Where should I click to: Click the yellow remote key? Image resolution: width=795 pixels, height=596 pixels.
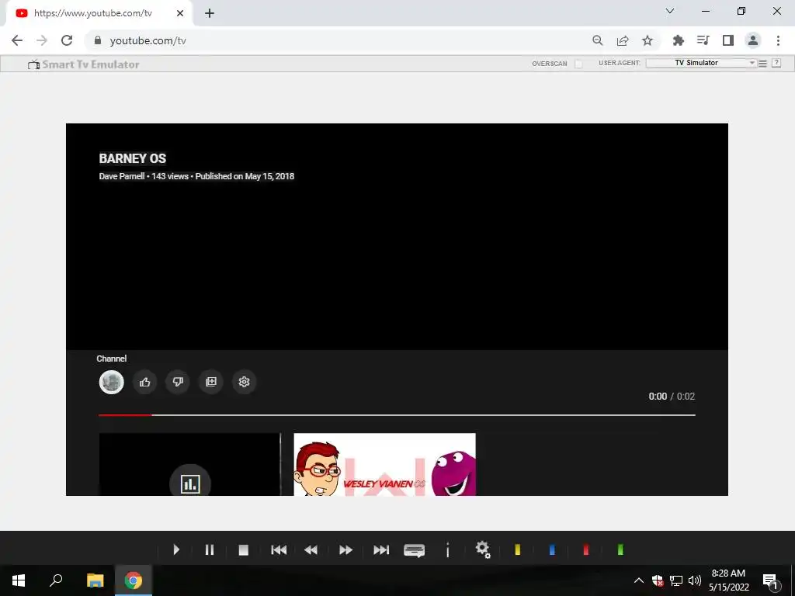pos(518,550)
